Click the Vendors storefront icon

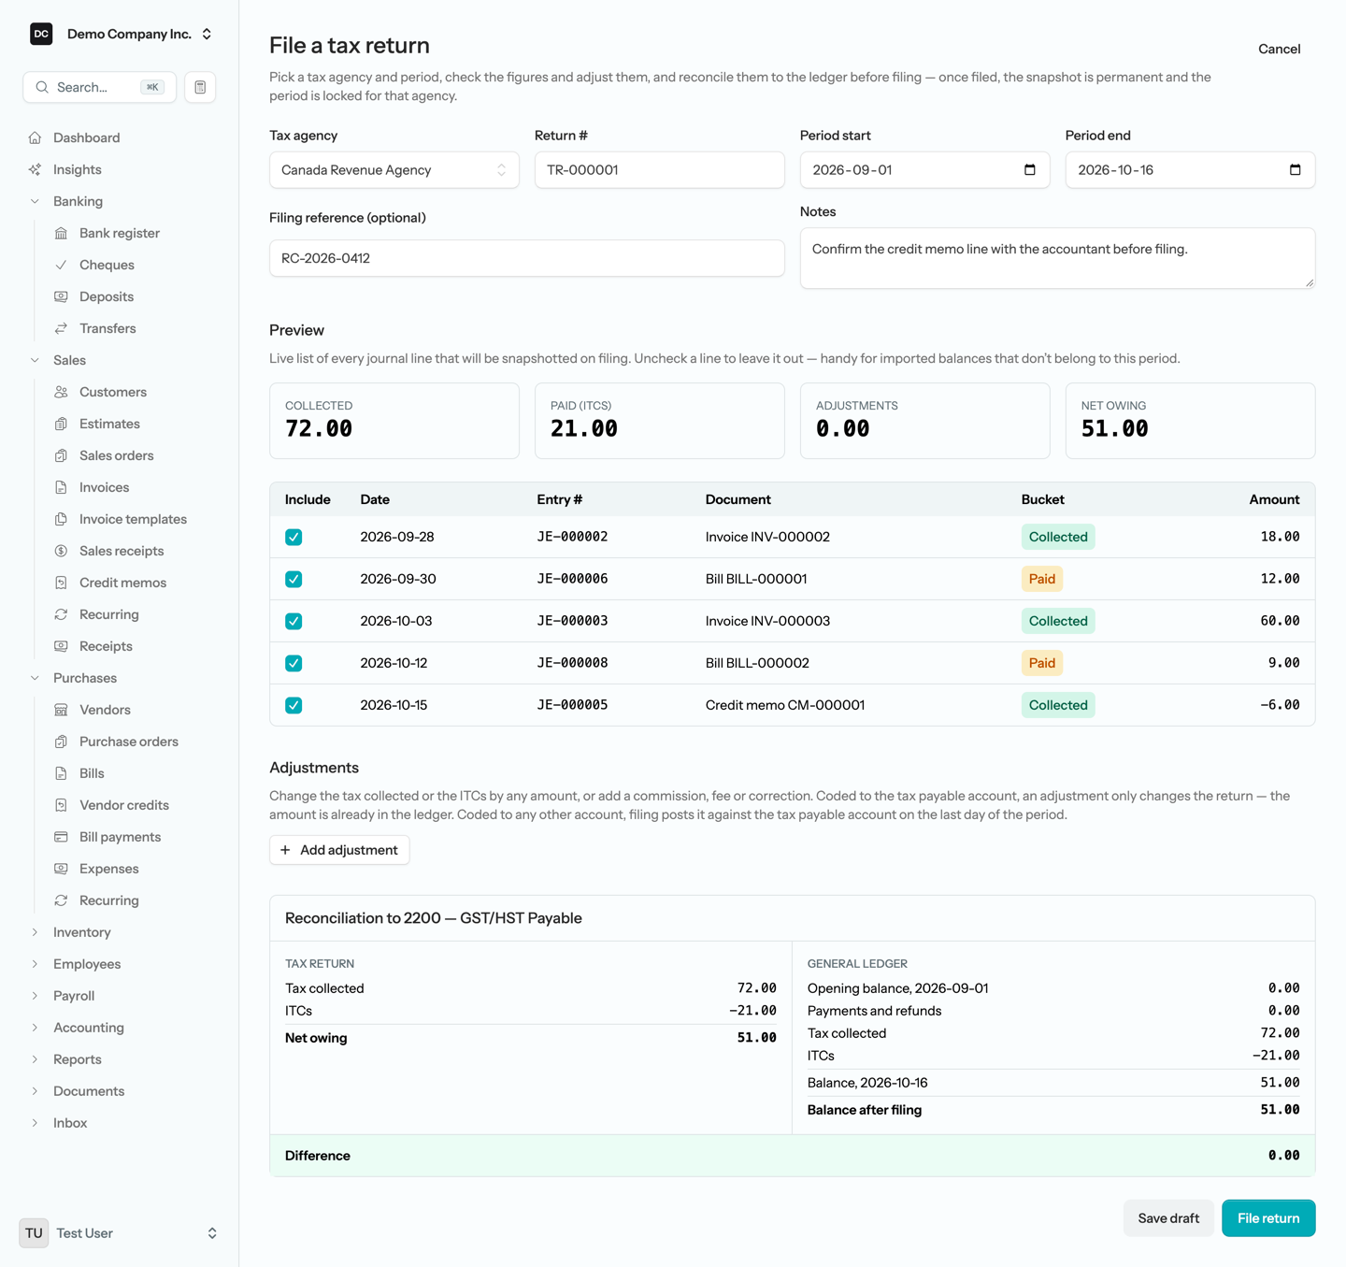tap(61, 710)
